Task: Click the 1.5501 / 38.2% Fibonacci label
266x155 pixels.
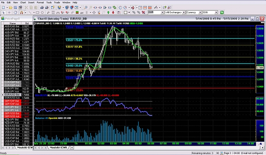Action: (x=74, y=59)
